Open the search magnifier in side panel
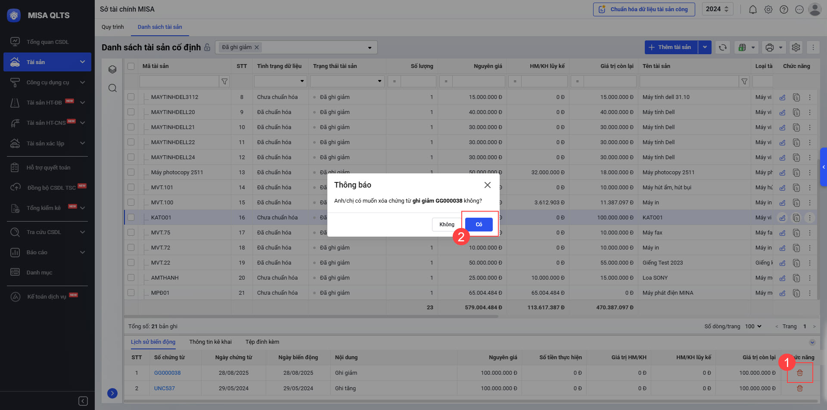 (x=112, y=88)
